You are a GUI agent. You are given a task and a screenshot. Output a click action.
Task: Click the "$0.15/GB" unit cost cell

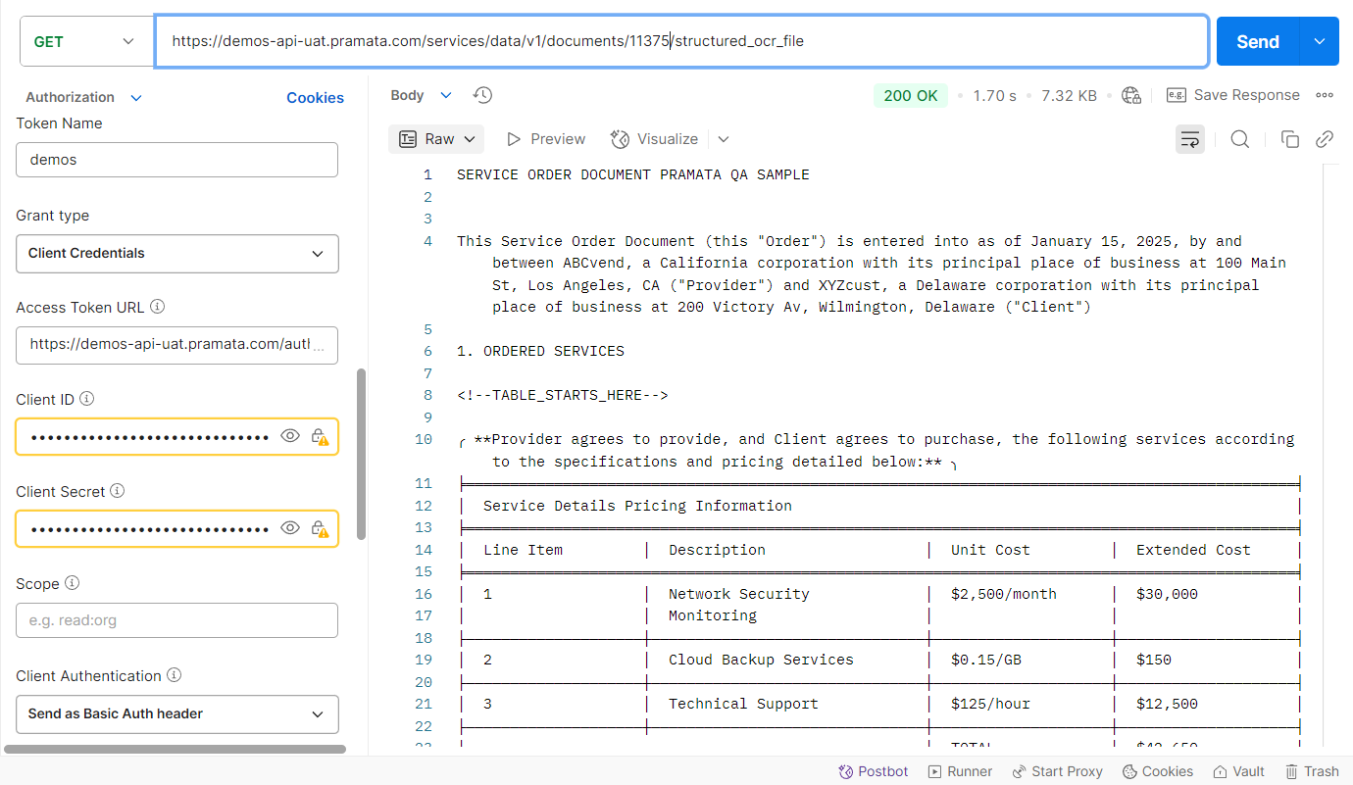986,660
